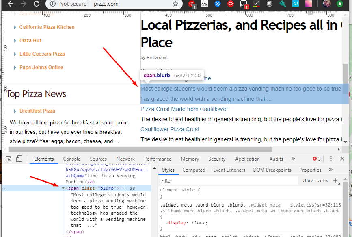Image resolution: width=352 pixels, height=237 pixels.
Task: Click the page scrollbar right arrow
Action: click(339, 149)
